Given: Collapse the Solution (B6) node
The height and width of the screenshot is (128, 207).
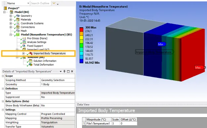Looking at the screenshot, I should pyautogui.click(x=17, y=57).
